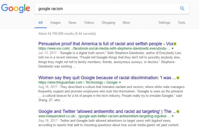The image size is (199, 130).
Task: Select the All results tab
Action: (x=40, y=23)
